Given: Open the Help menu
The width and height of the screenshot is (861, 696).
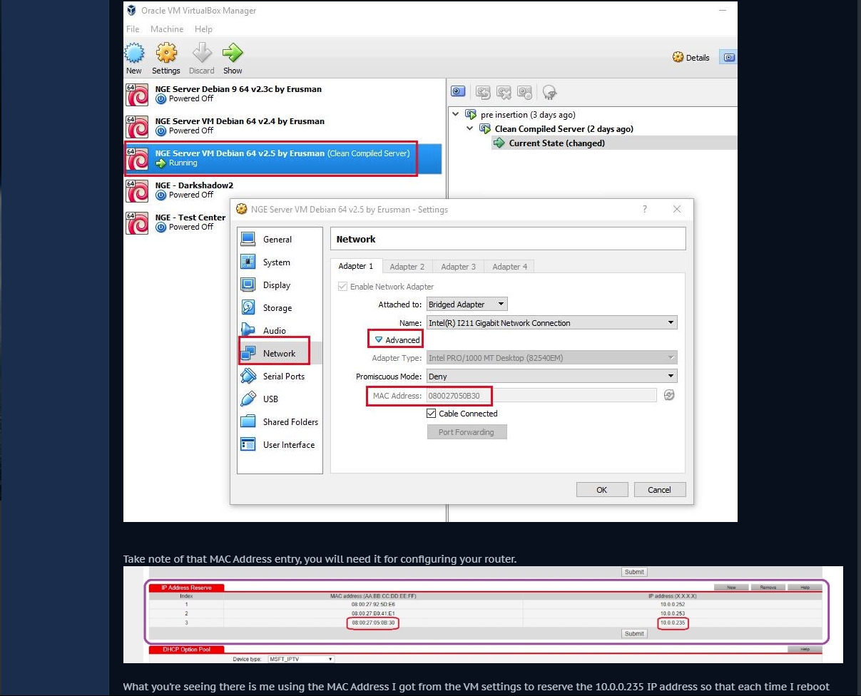Looking at the screenshot, I should coord(203,29).
